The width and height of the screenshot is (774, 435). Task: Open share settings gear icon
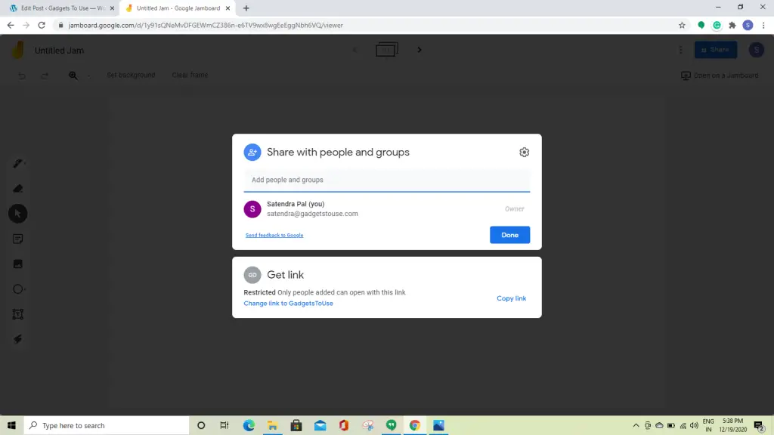(525, 152)
